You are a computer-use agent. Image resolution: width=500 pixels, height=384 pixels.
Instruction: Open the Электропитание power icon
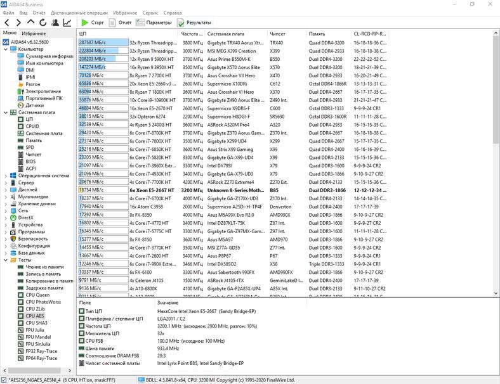tap(21, 91)
